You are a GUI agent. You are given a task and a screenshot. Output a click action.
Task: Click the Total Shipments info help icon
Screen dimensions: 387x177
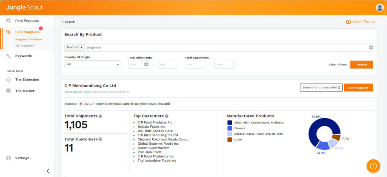(x=100, y=116)
